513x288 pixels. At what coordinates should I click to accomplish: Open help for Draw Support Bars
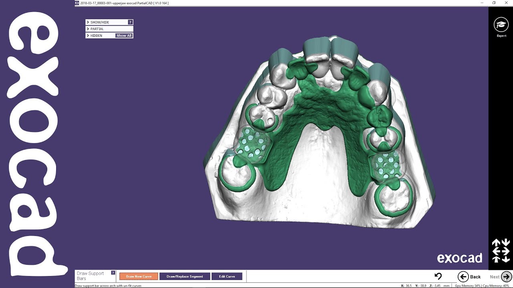coord(113,273)
